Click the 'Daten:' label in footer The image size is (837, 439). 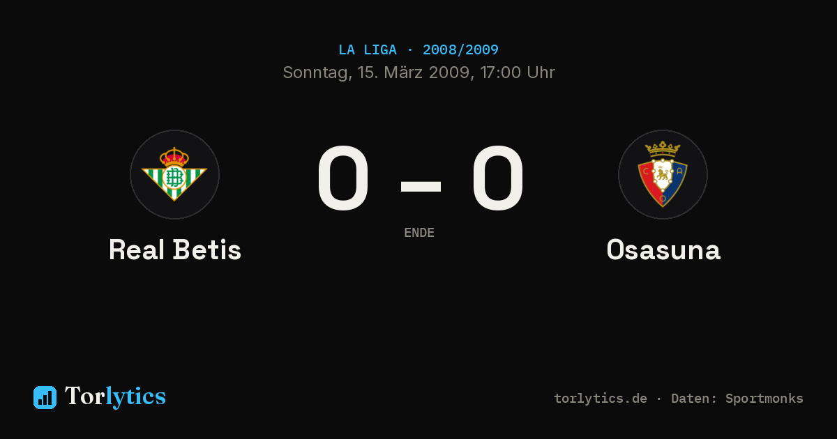[x=692, y=399]
